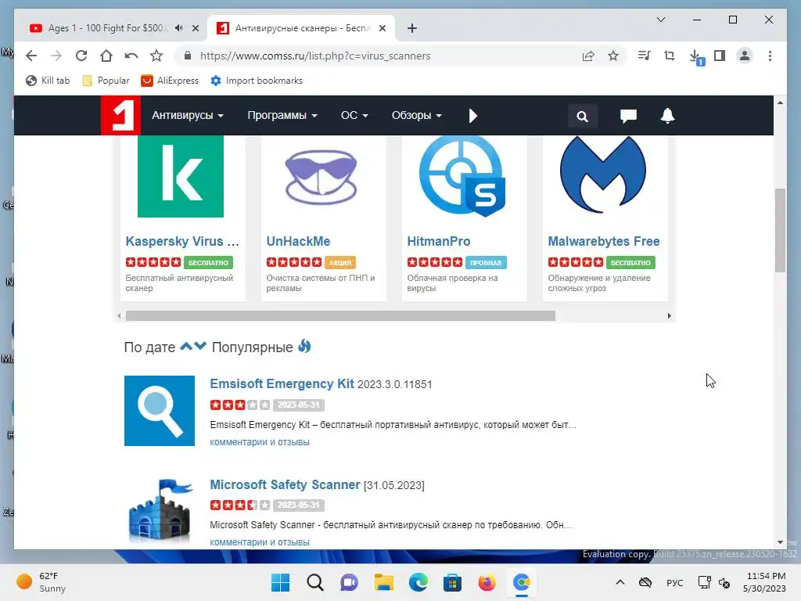The height and width of the screenshot is (601, 801).
Task: Open Kaspersky Virus card title
Action: click(182, 241)
